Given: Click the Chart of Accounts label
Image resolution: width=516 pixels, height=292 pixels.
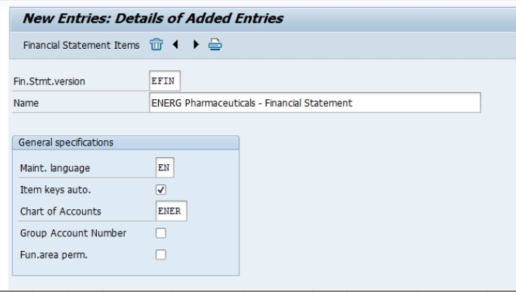Looking at the screenshot, I should coord(60,211).
